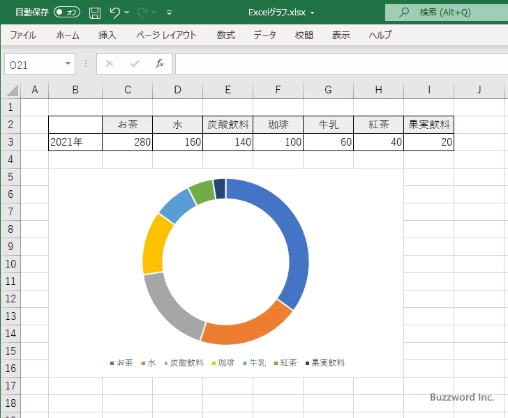
Task: Select column A header
Action: pyautogui.click(x=35, y=90)
